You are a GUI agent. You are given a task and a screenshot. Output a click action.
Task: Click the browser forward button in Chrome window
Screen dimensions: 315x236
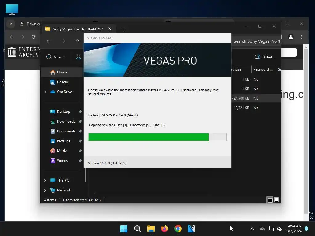pos(22,37)
